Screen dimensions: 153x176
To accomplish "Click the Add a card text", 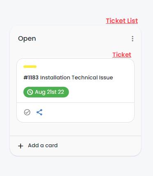I will pos(43,146).
